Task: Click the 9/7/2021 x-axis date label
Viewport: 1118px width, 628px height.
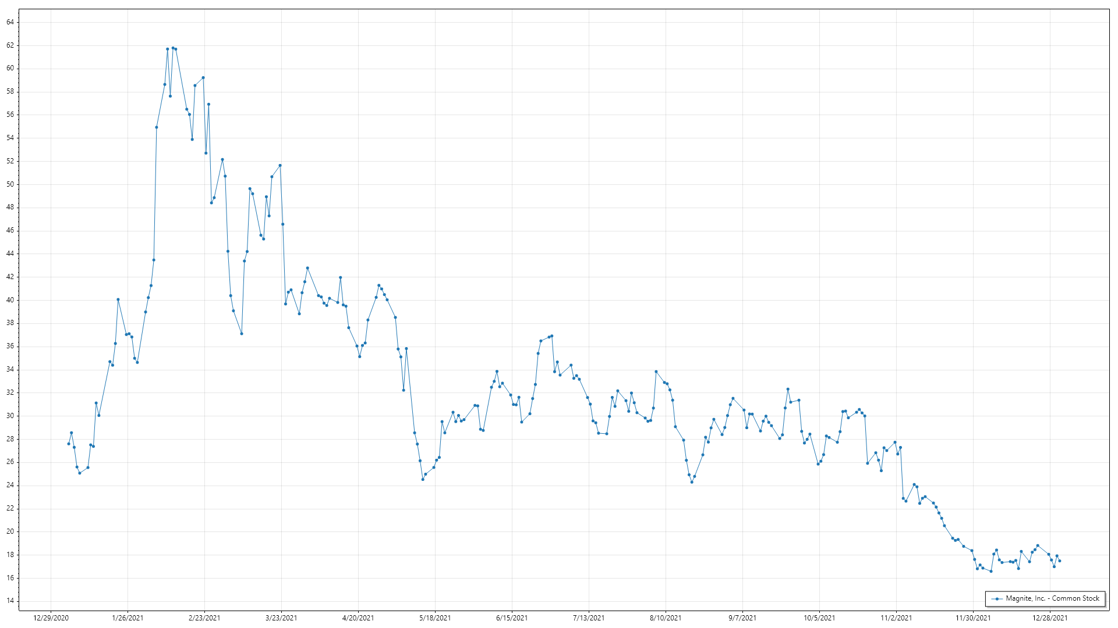Action: pyautogui.click(x=742, y=618)
